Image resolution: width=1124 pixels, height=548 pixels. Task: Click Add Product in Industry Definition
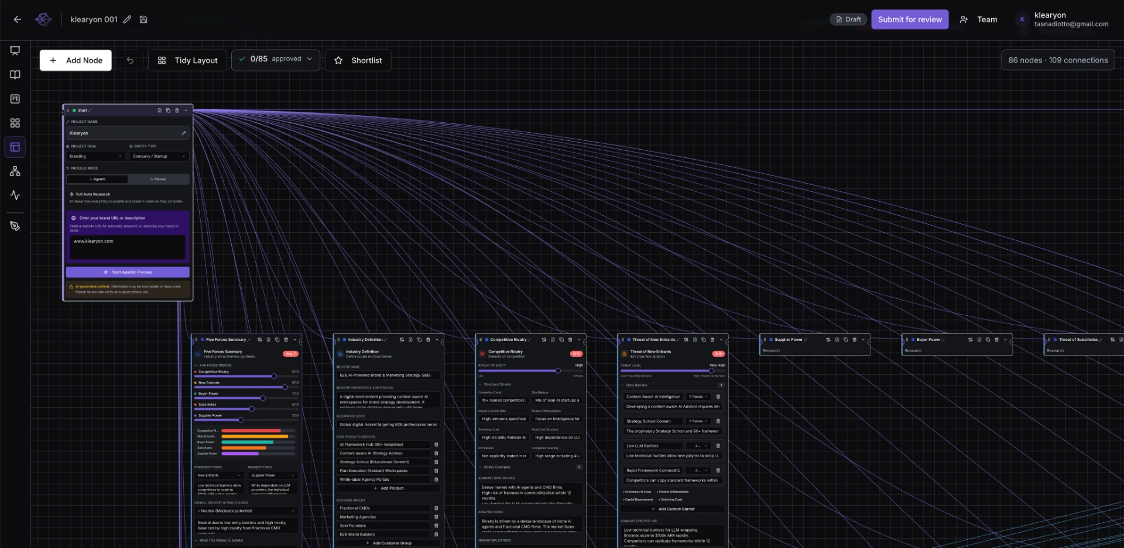[x=388, y=488]
